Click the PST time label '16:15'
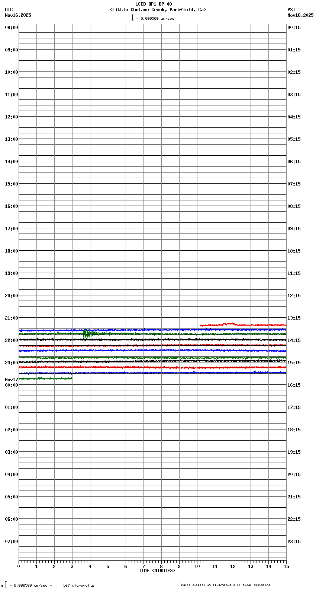This screenshot has height=590, width=316. point(294,385)
